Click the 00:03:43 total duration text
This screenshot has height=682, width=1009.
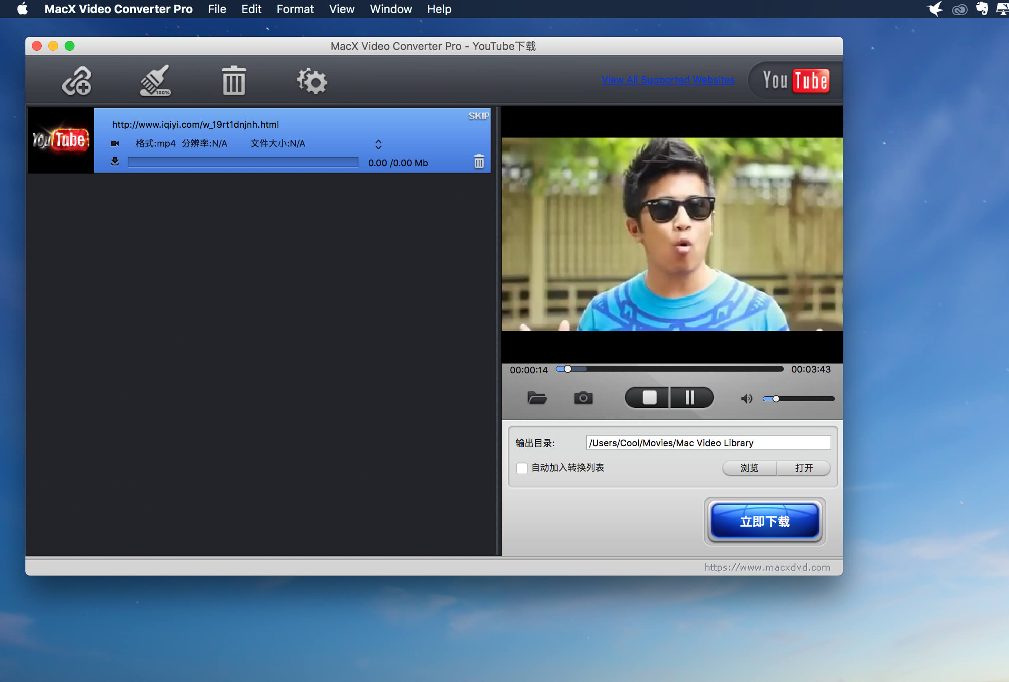click(x=811, y=369)
